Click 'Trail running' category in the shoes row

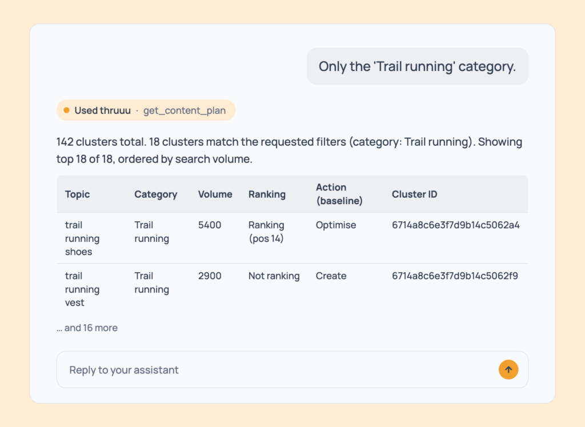click(151, 232)
